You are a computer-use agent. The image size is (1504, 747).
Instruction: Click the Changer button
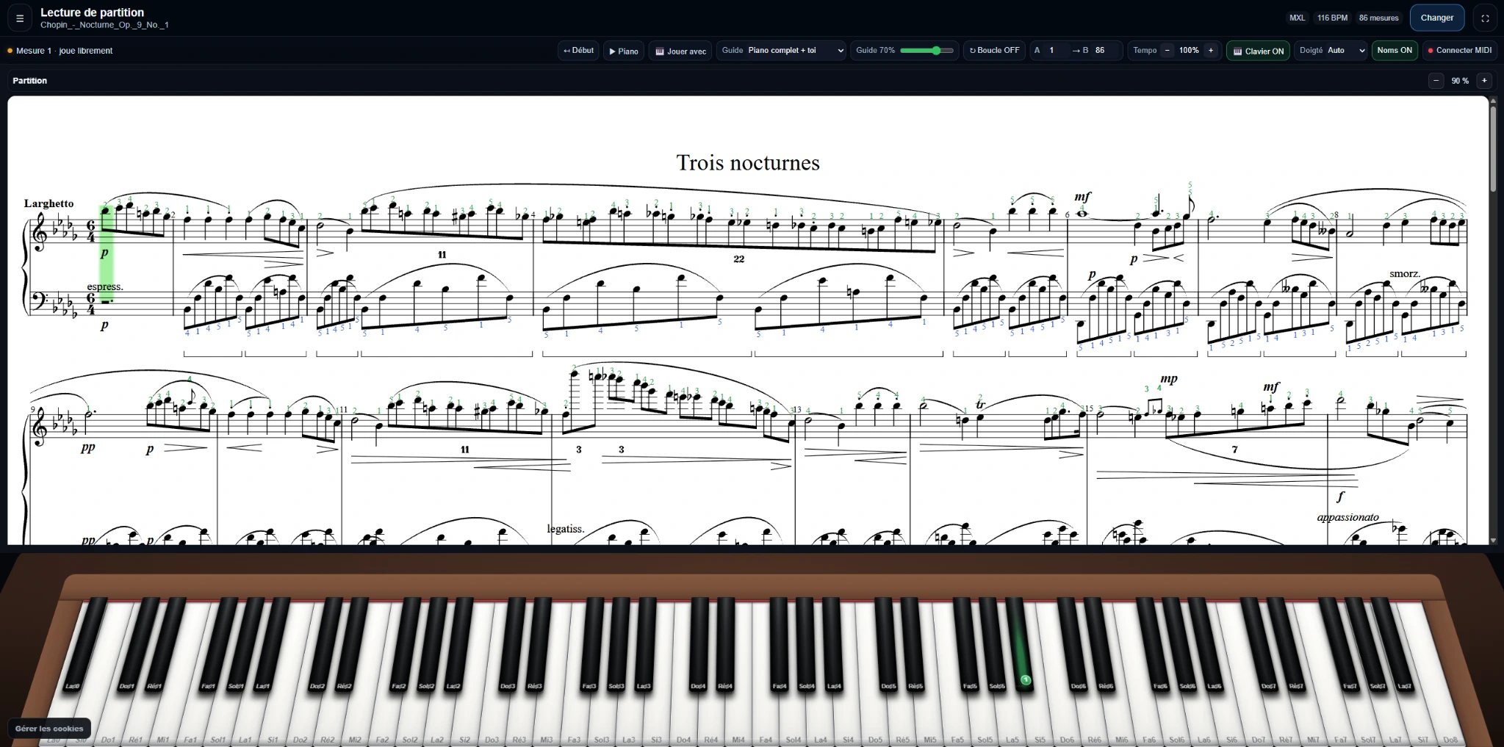coord(1436,18)
